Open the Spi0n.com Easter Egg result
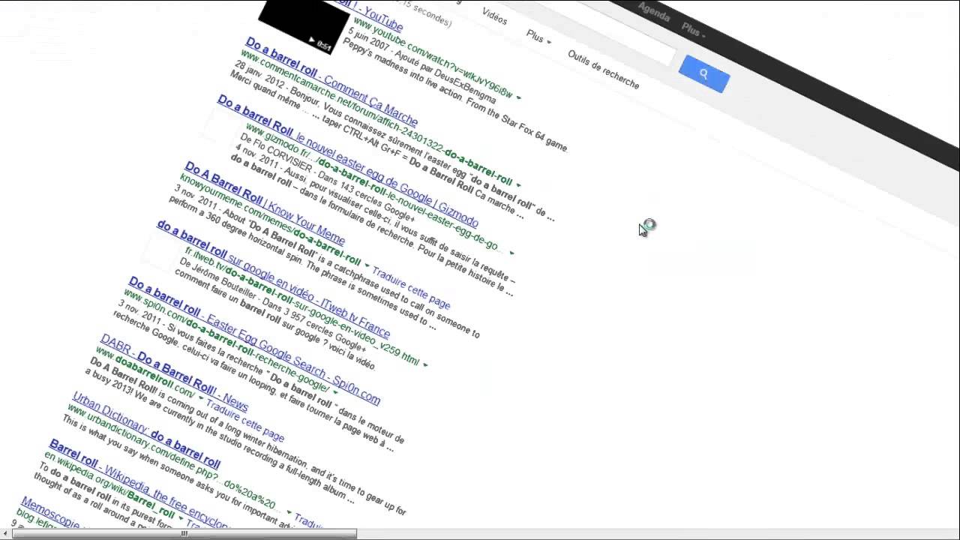960x540 pixels. click(253, 340)
